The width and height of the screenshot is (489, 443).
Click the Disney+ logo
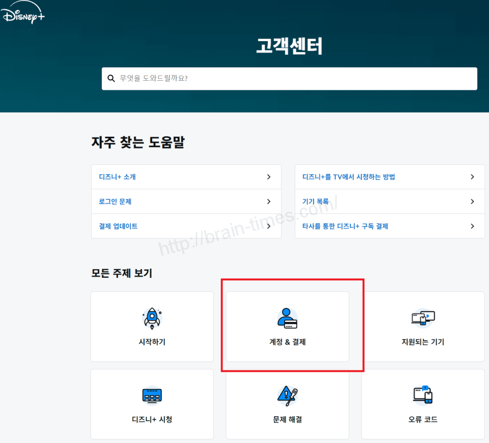click(x=23, y=15)
